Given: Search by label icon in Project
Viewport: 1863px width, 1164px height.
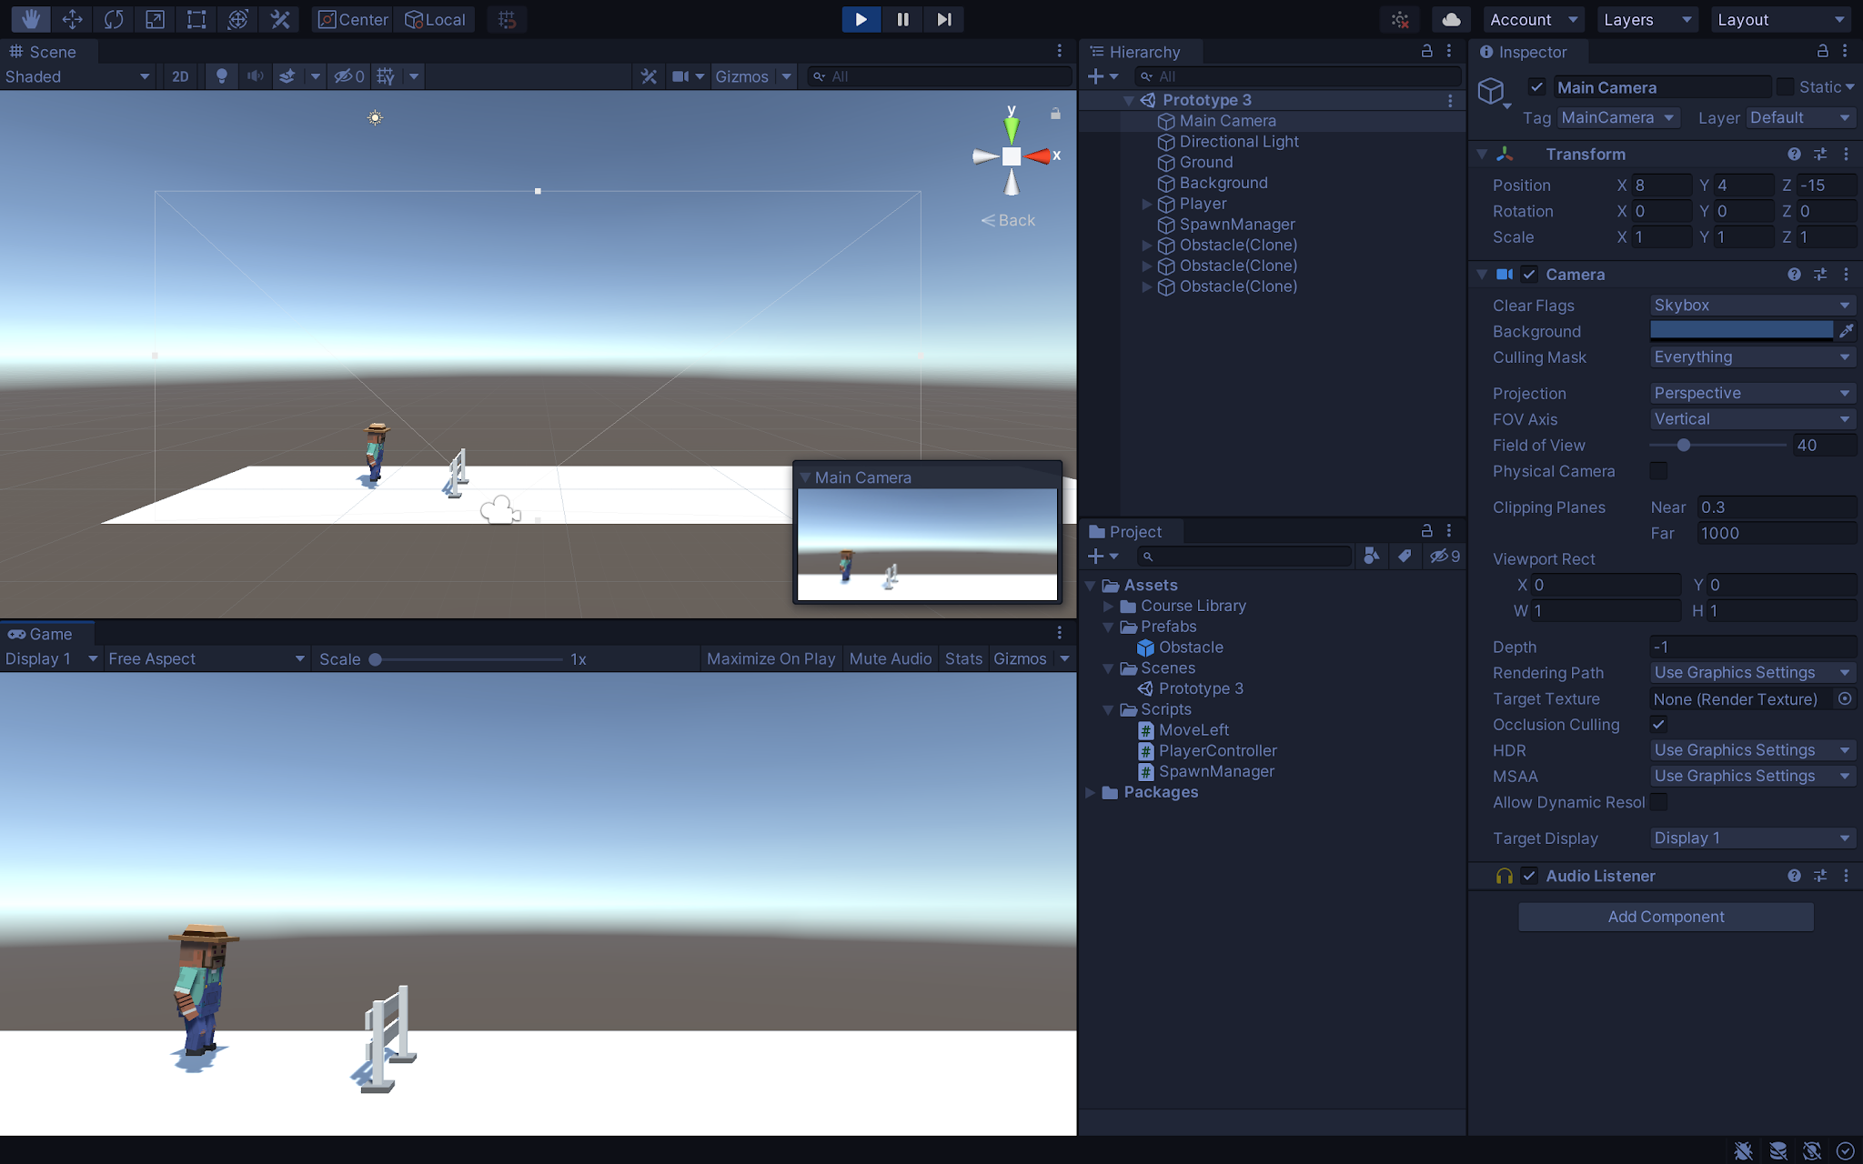Looking at the screenshot, I should pos(1405,556).
